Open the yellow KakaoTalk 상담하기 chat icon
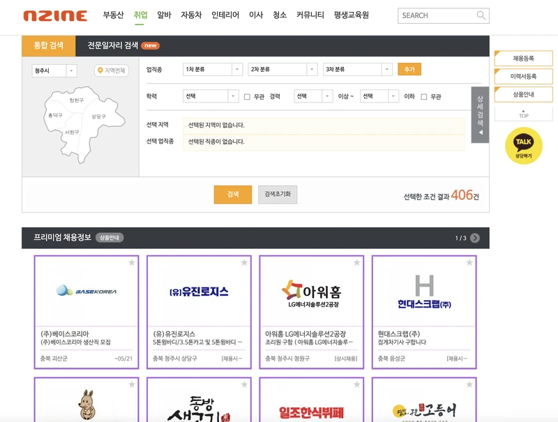This screenshot has height=422, width=558. click(523, 144)
